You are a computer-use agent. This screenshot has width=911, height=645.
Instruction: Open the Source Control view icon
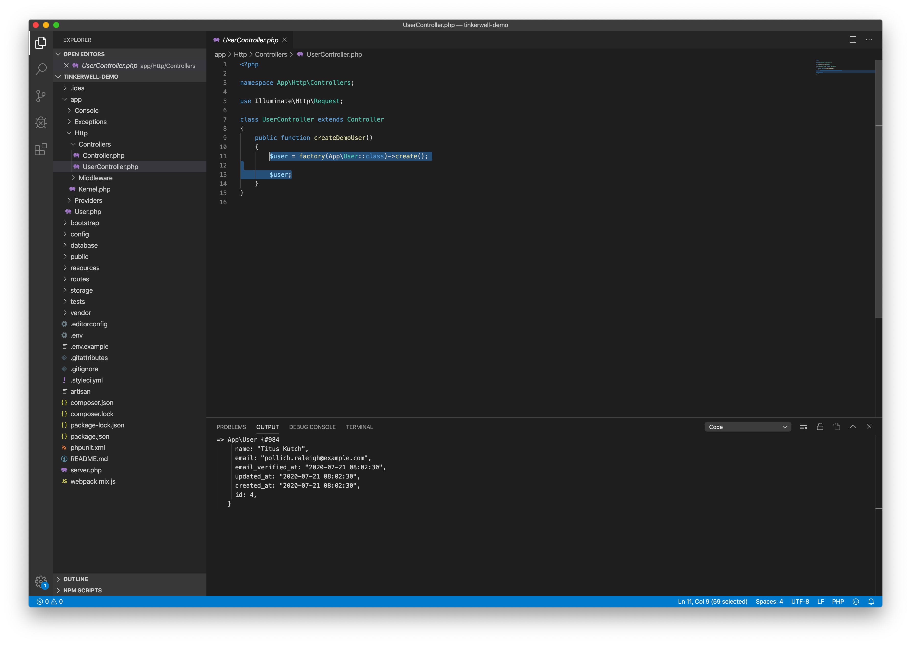tap(41, 96)
